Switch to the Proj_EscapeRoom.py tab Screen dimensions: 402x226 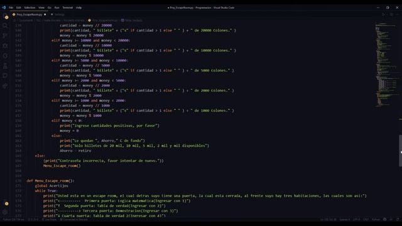[29, 14]
